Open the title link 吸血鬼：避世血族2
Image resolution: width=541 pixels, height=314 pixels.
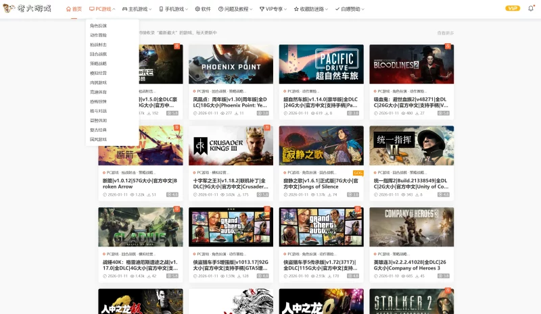click(411, 103)
